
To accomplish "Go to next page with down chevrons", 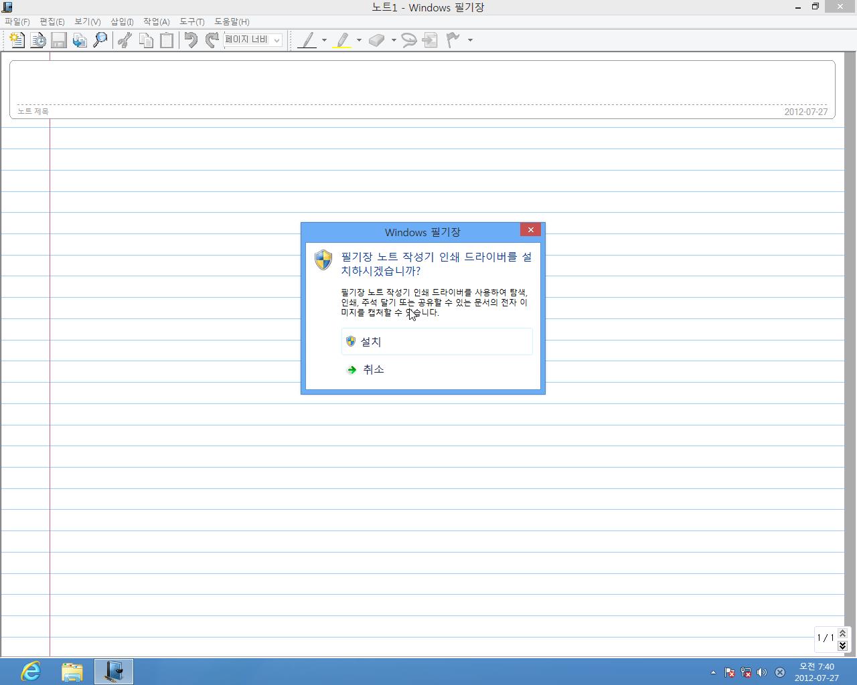I will (842, 646).
